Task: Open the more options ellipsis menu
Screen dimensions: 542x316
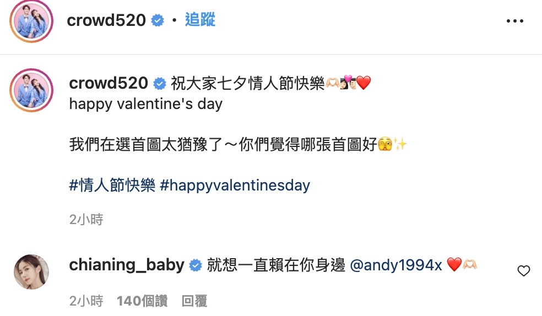Action: pyautogui.click(x=514, y=21)
